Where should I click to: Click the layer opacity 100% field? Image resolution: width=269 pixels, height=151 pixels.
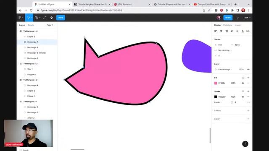(241, 70)
